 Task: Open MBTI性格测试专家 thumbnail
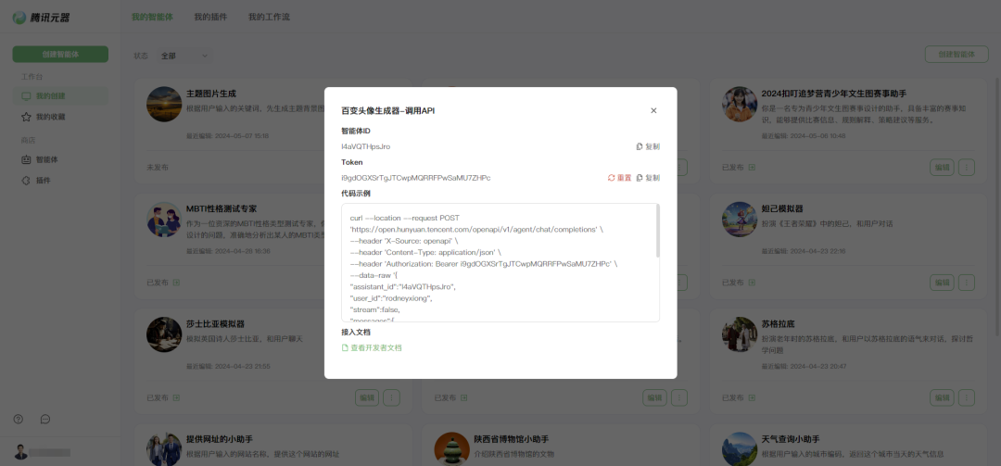[x=164, y=220]
